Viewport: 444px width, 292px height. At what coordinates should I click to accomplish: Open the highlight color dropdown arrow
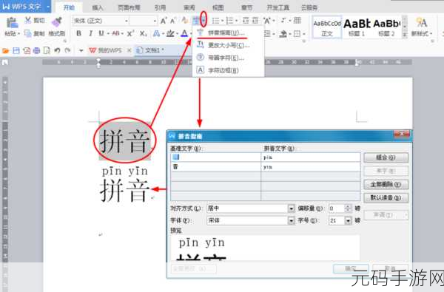click(177, 34)
